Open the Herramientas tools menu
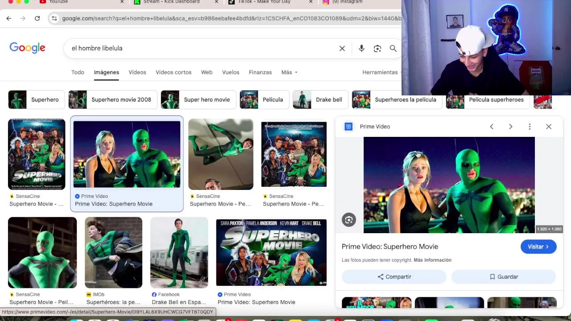This screenshot has width=571, height=321. 381,72
